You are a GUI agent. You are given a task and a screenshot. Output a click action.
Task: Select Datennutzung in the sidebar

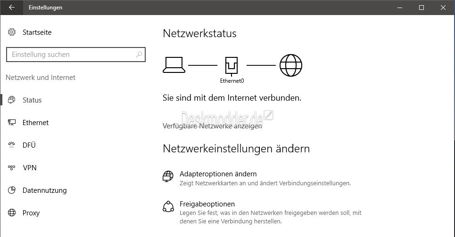45,190
